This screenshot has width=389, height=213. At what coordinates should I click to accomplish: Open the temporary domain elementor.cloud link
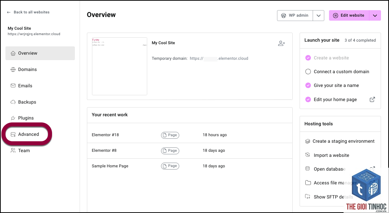(x=219, y=59)
